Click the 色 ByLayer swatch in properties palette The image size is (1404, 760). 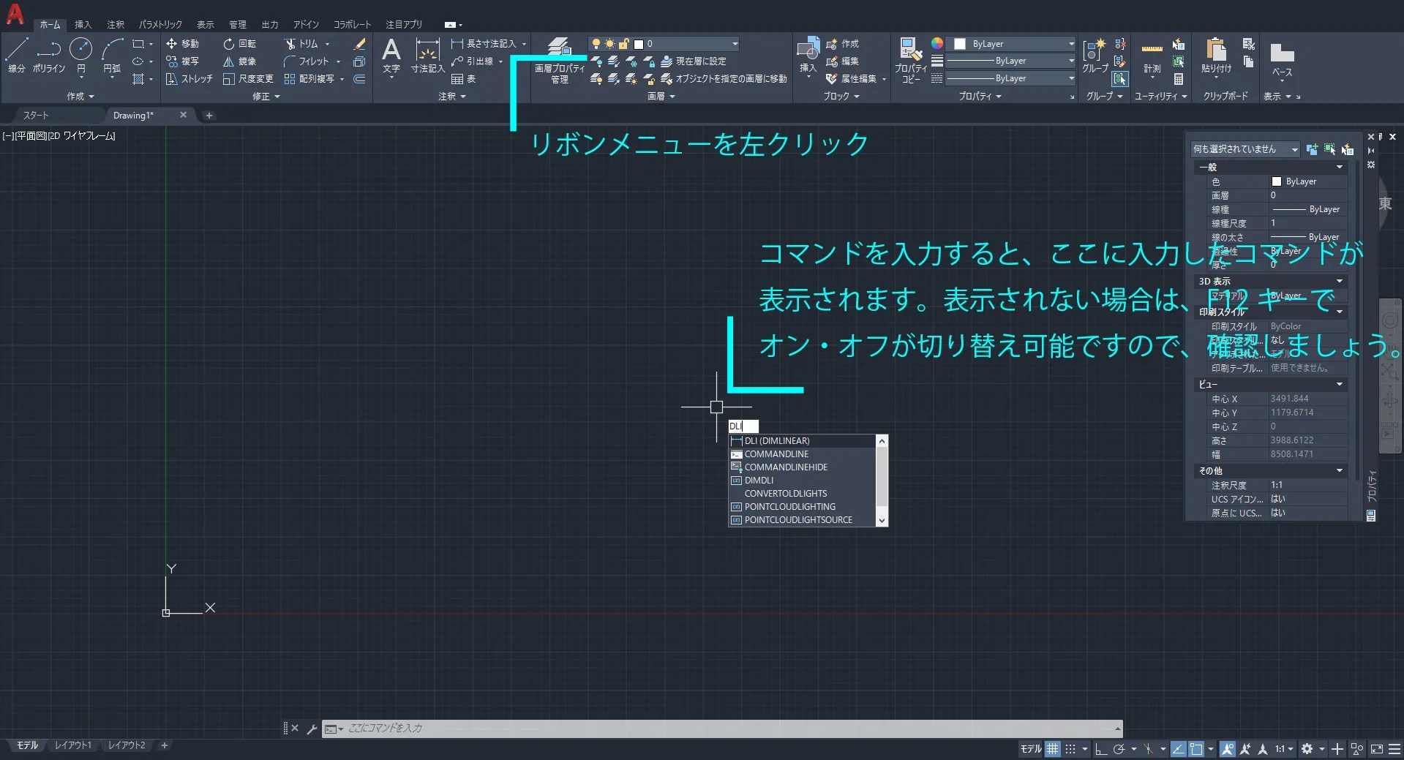1277,181
